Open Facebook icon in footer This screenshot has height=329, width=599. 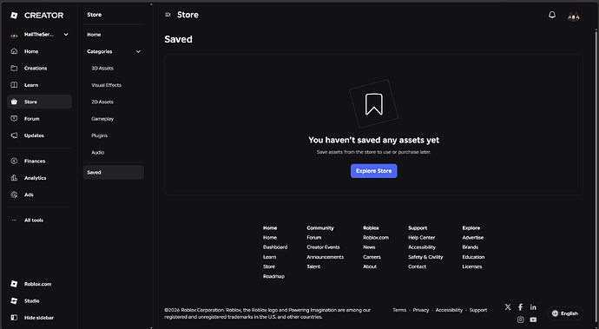pos(520,306)
